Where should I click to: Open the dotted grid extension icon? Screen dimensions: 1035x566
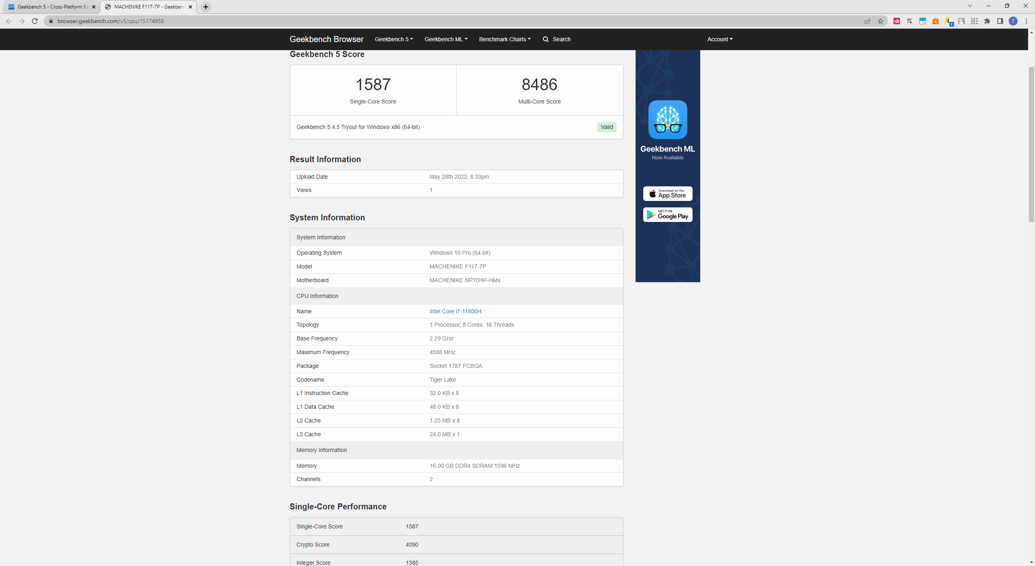974,21
